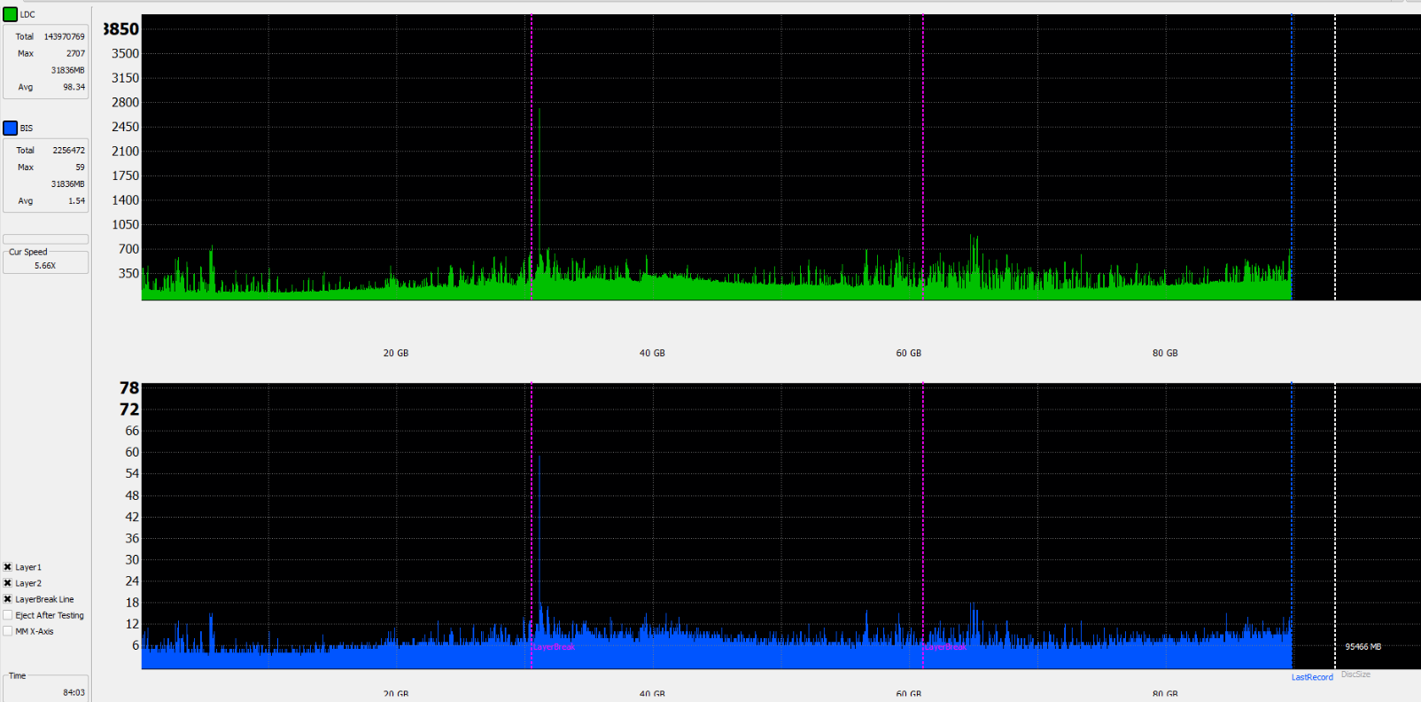
Task: Turn on the MM X-Axis option
Action: point(8,631)
